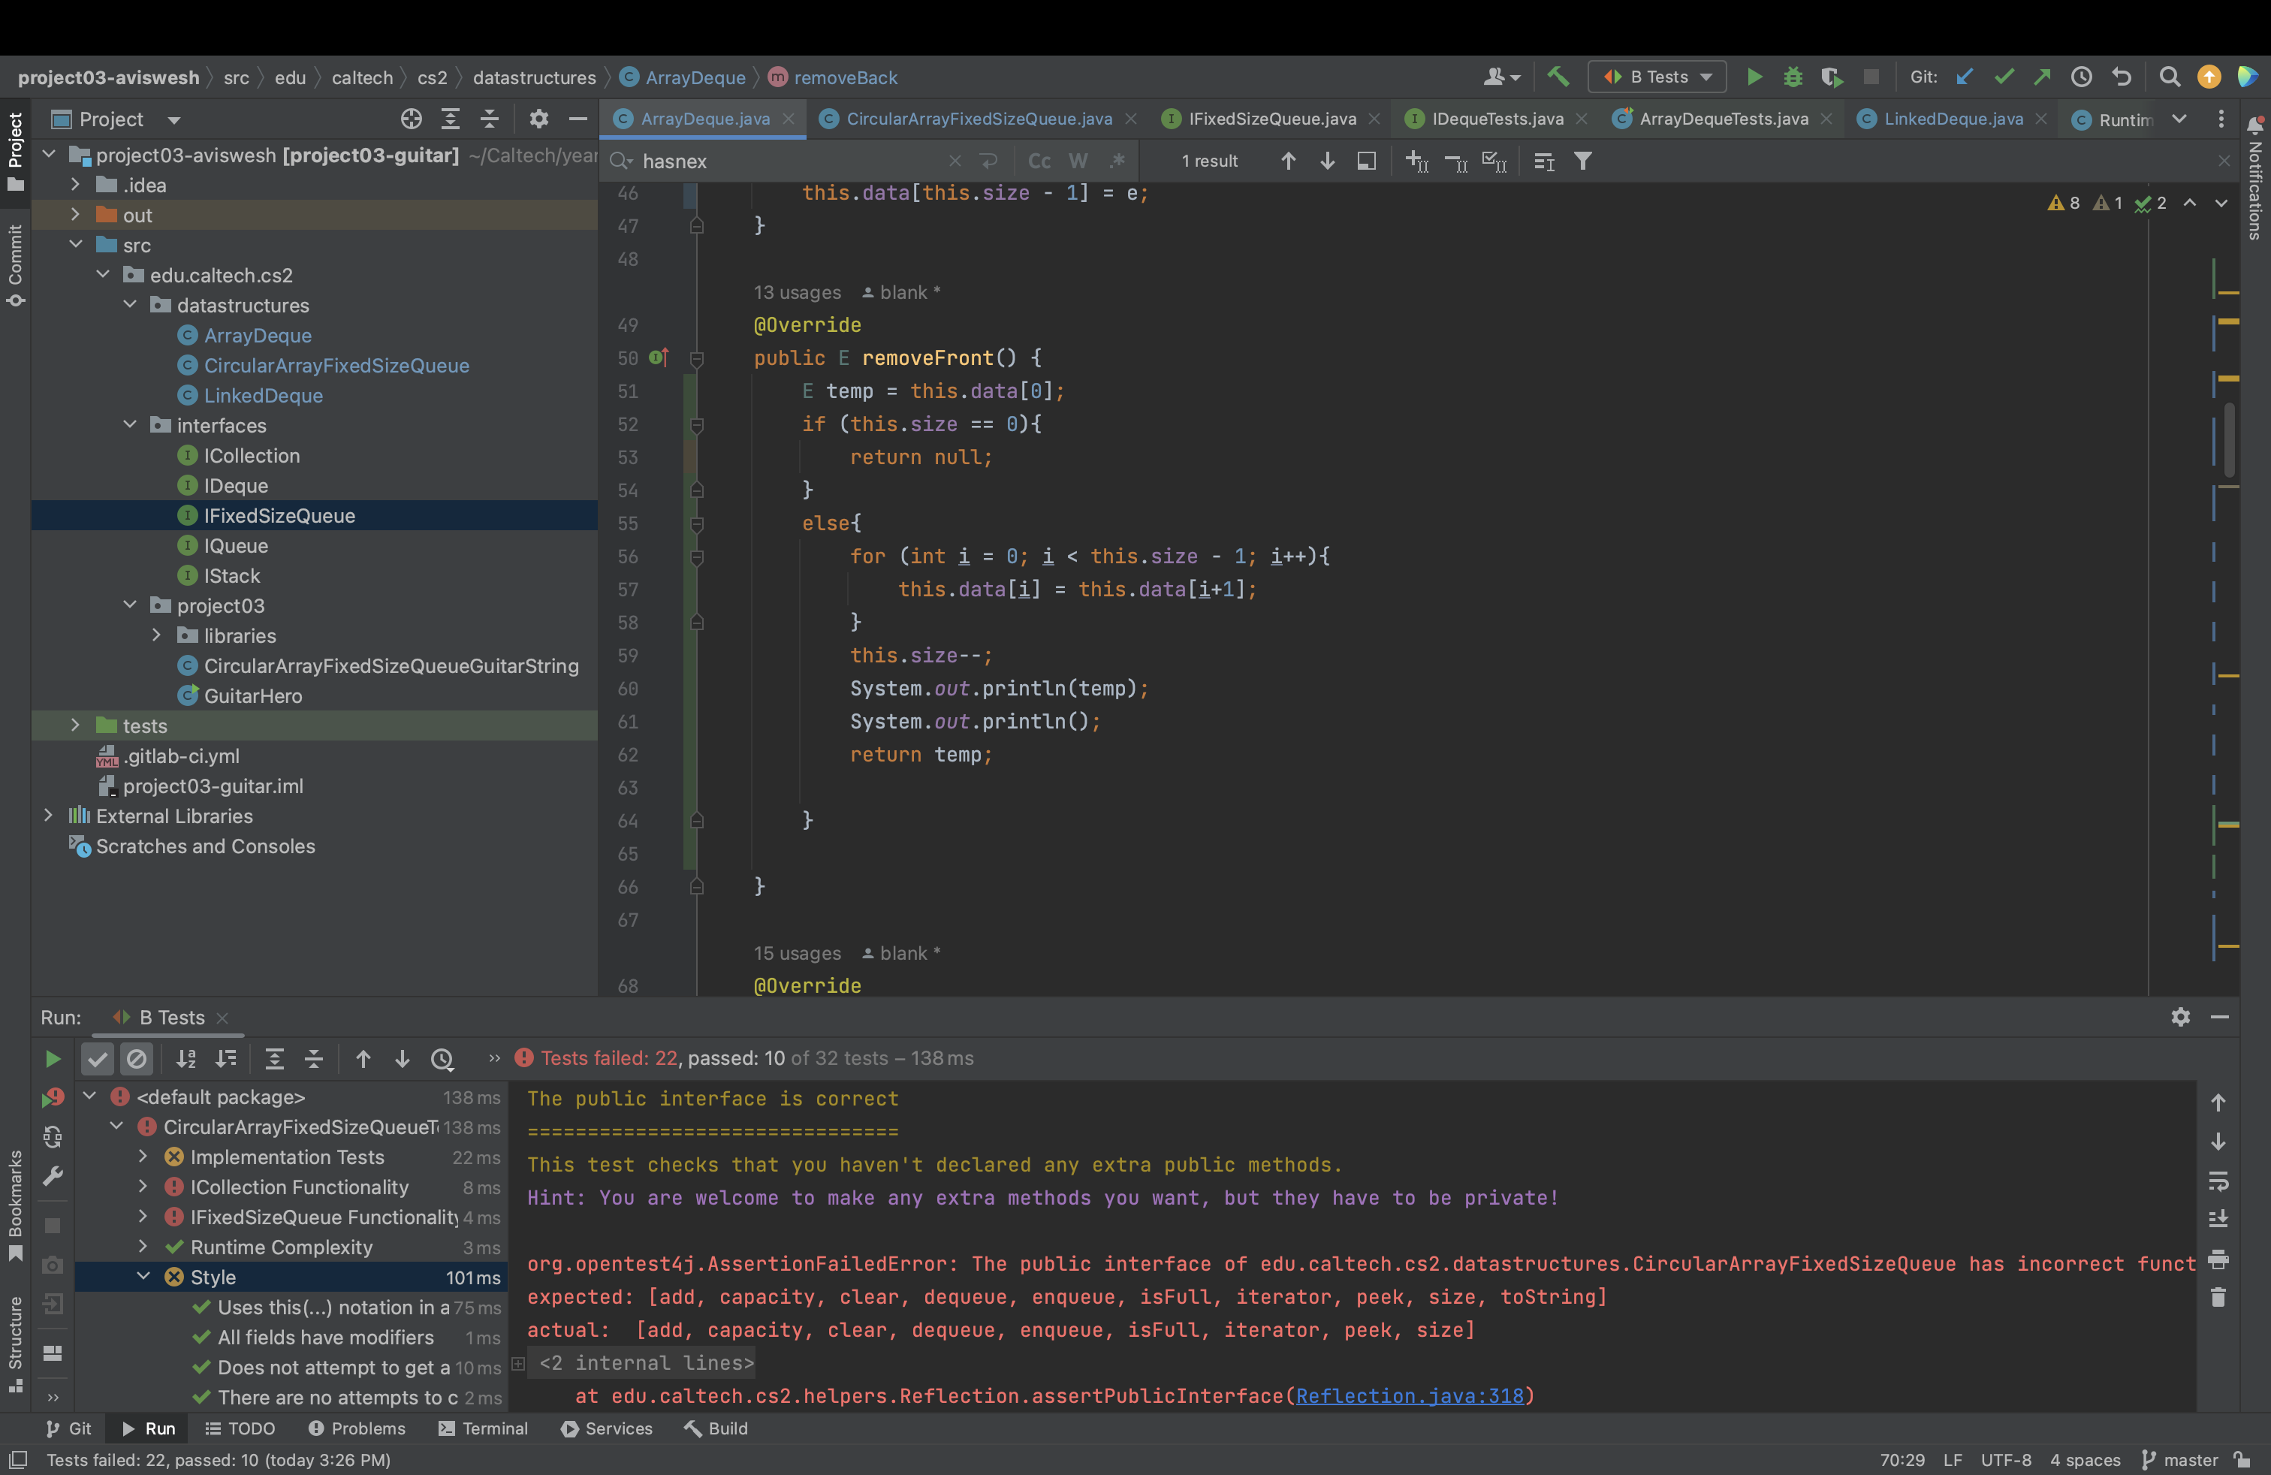This screenshot has height=1475, width=2271.
Task: Click the editor vertical scrollbar thumb
Action: (x=2230, y=439)
